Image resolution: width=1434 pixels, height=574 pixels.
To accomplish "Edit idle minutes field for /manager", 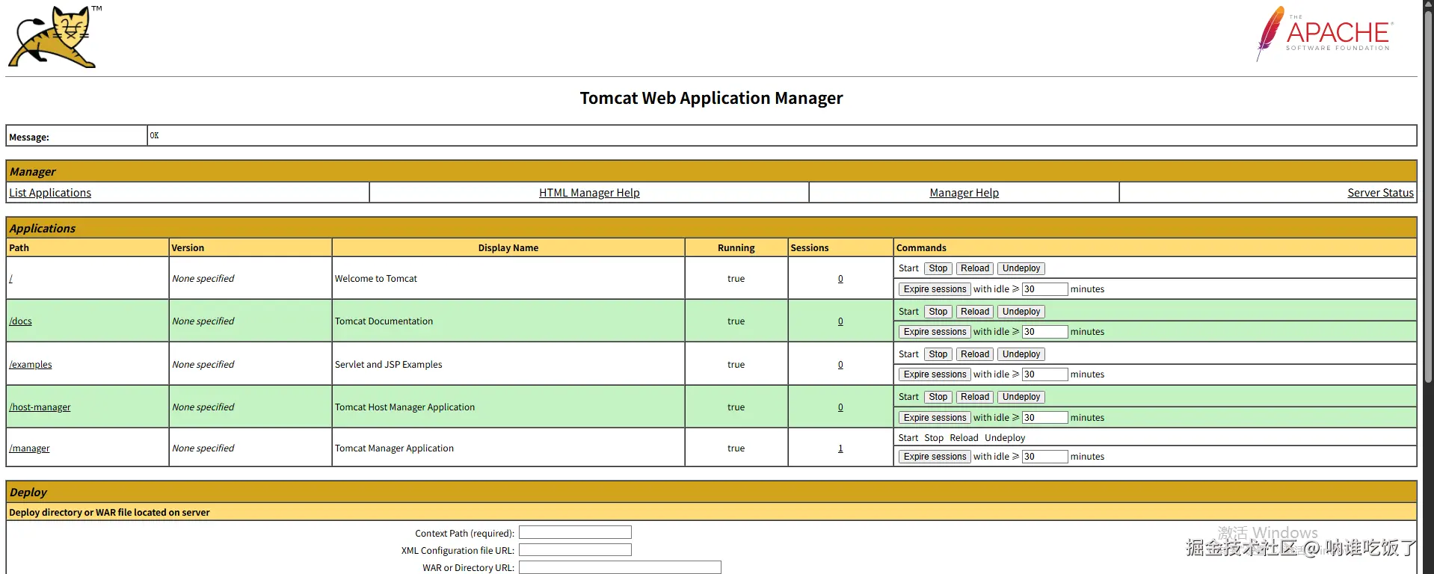I will coord(1044,457).
